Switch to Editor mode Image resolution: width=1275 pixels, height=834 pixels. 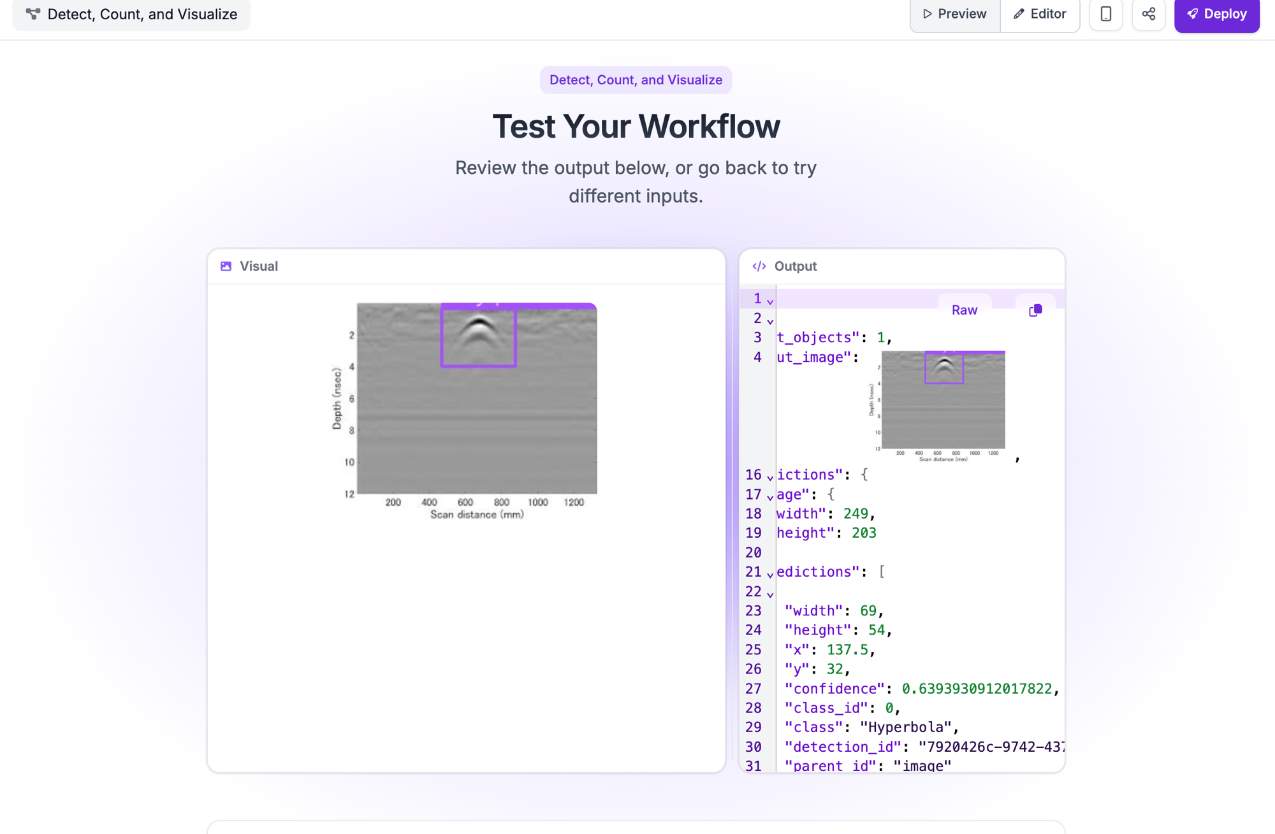point(1040,14)
